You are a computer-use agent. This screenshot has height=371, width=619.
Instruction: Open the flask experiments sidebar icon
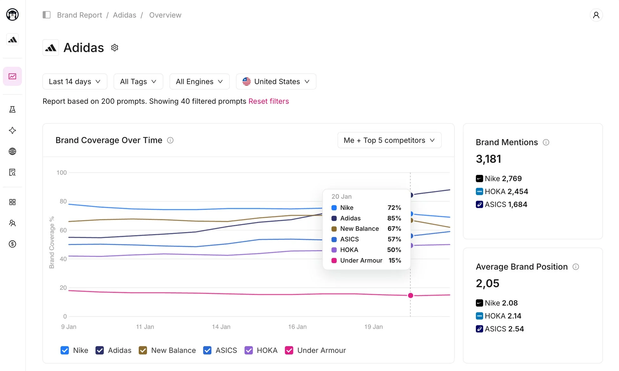coord(12,109)
